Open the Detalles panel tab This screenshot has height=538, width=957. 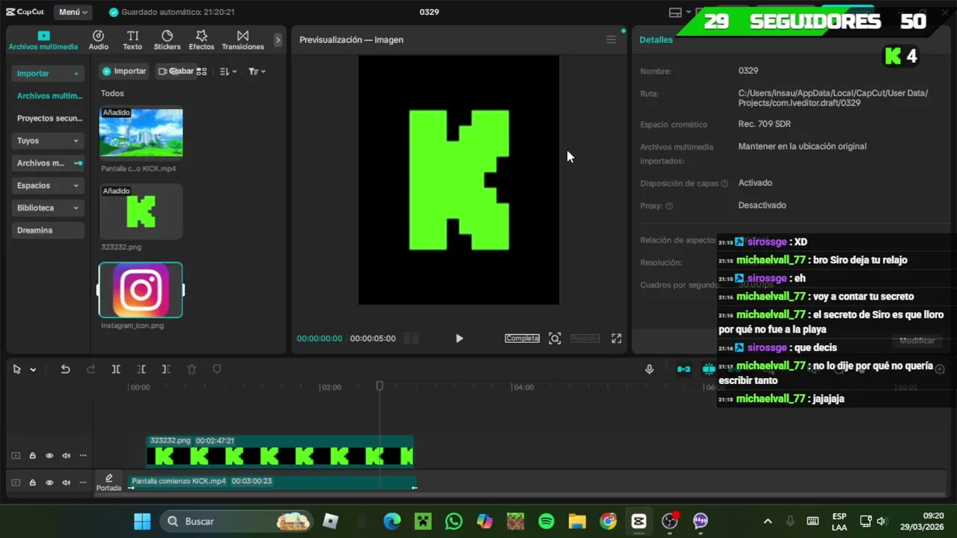656,40
